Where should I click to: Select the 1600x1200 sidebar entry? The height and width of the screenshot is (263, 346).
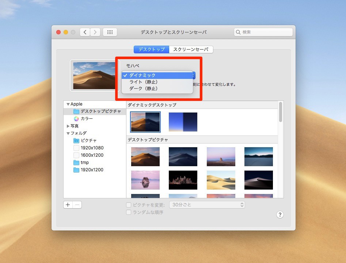95,155
